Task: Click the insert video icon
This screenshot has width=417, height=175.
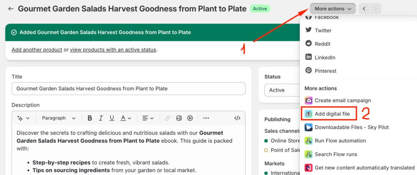Action: pyautogui.click(x=190, y=118)
